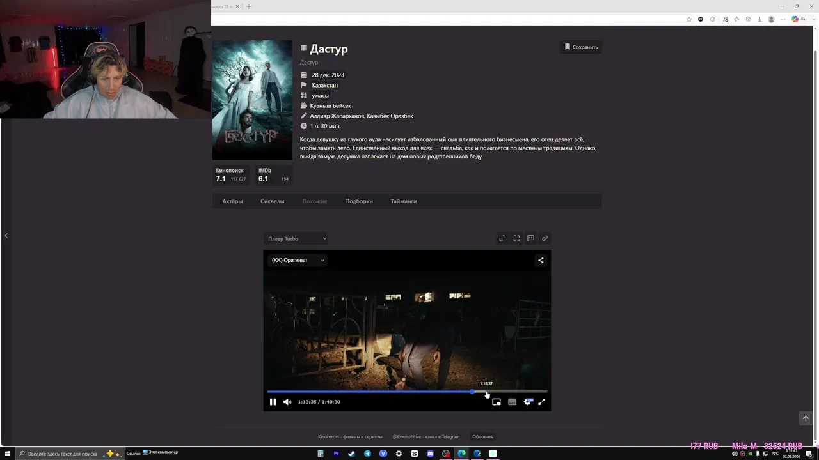The image size is (819, 460).
Task: Click the ужасы genre text
Action: 321,96
